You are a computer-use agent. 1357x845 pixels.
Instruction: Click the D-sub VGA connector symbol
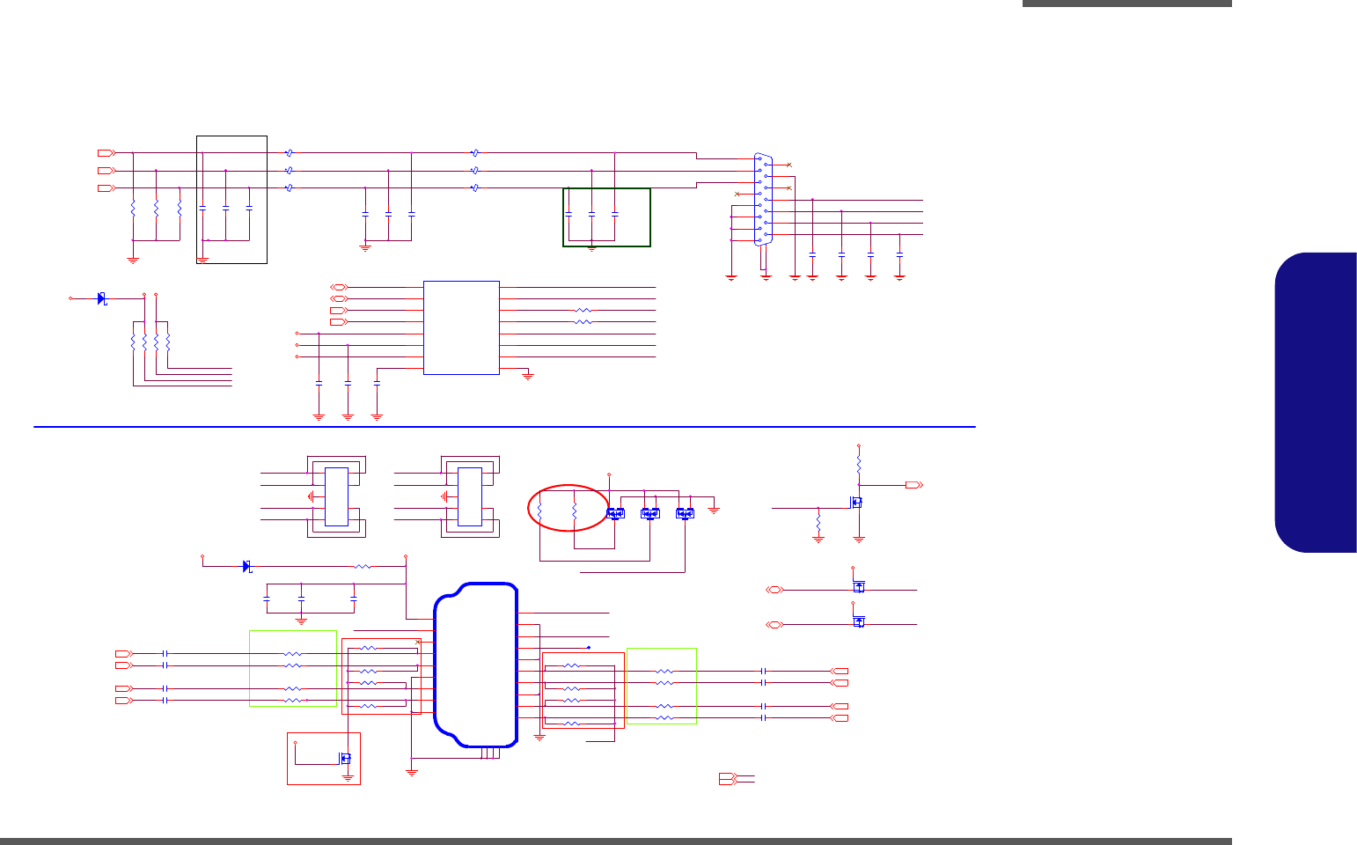click(764, 200)
